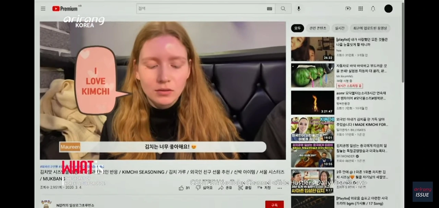Go to YouTube Premium home logo
The width and height of the screenshot is (439, 208).
(65, 9)
